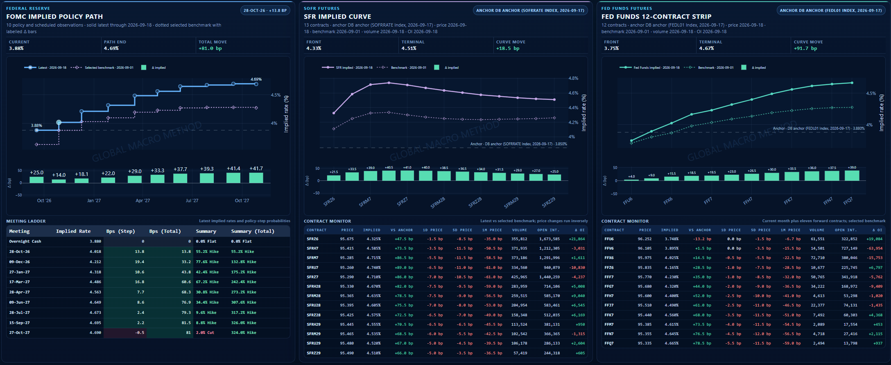
Task: Click Fed Funds Benchmark 2026-09-01 legend marker
Action: click(690, 68)
